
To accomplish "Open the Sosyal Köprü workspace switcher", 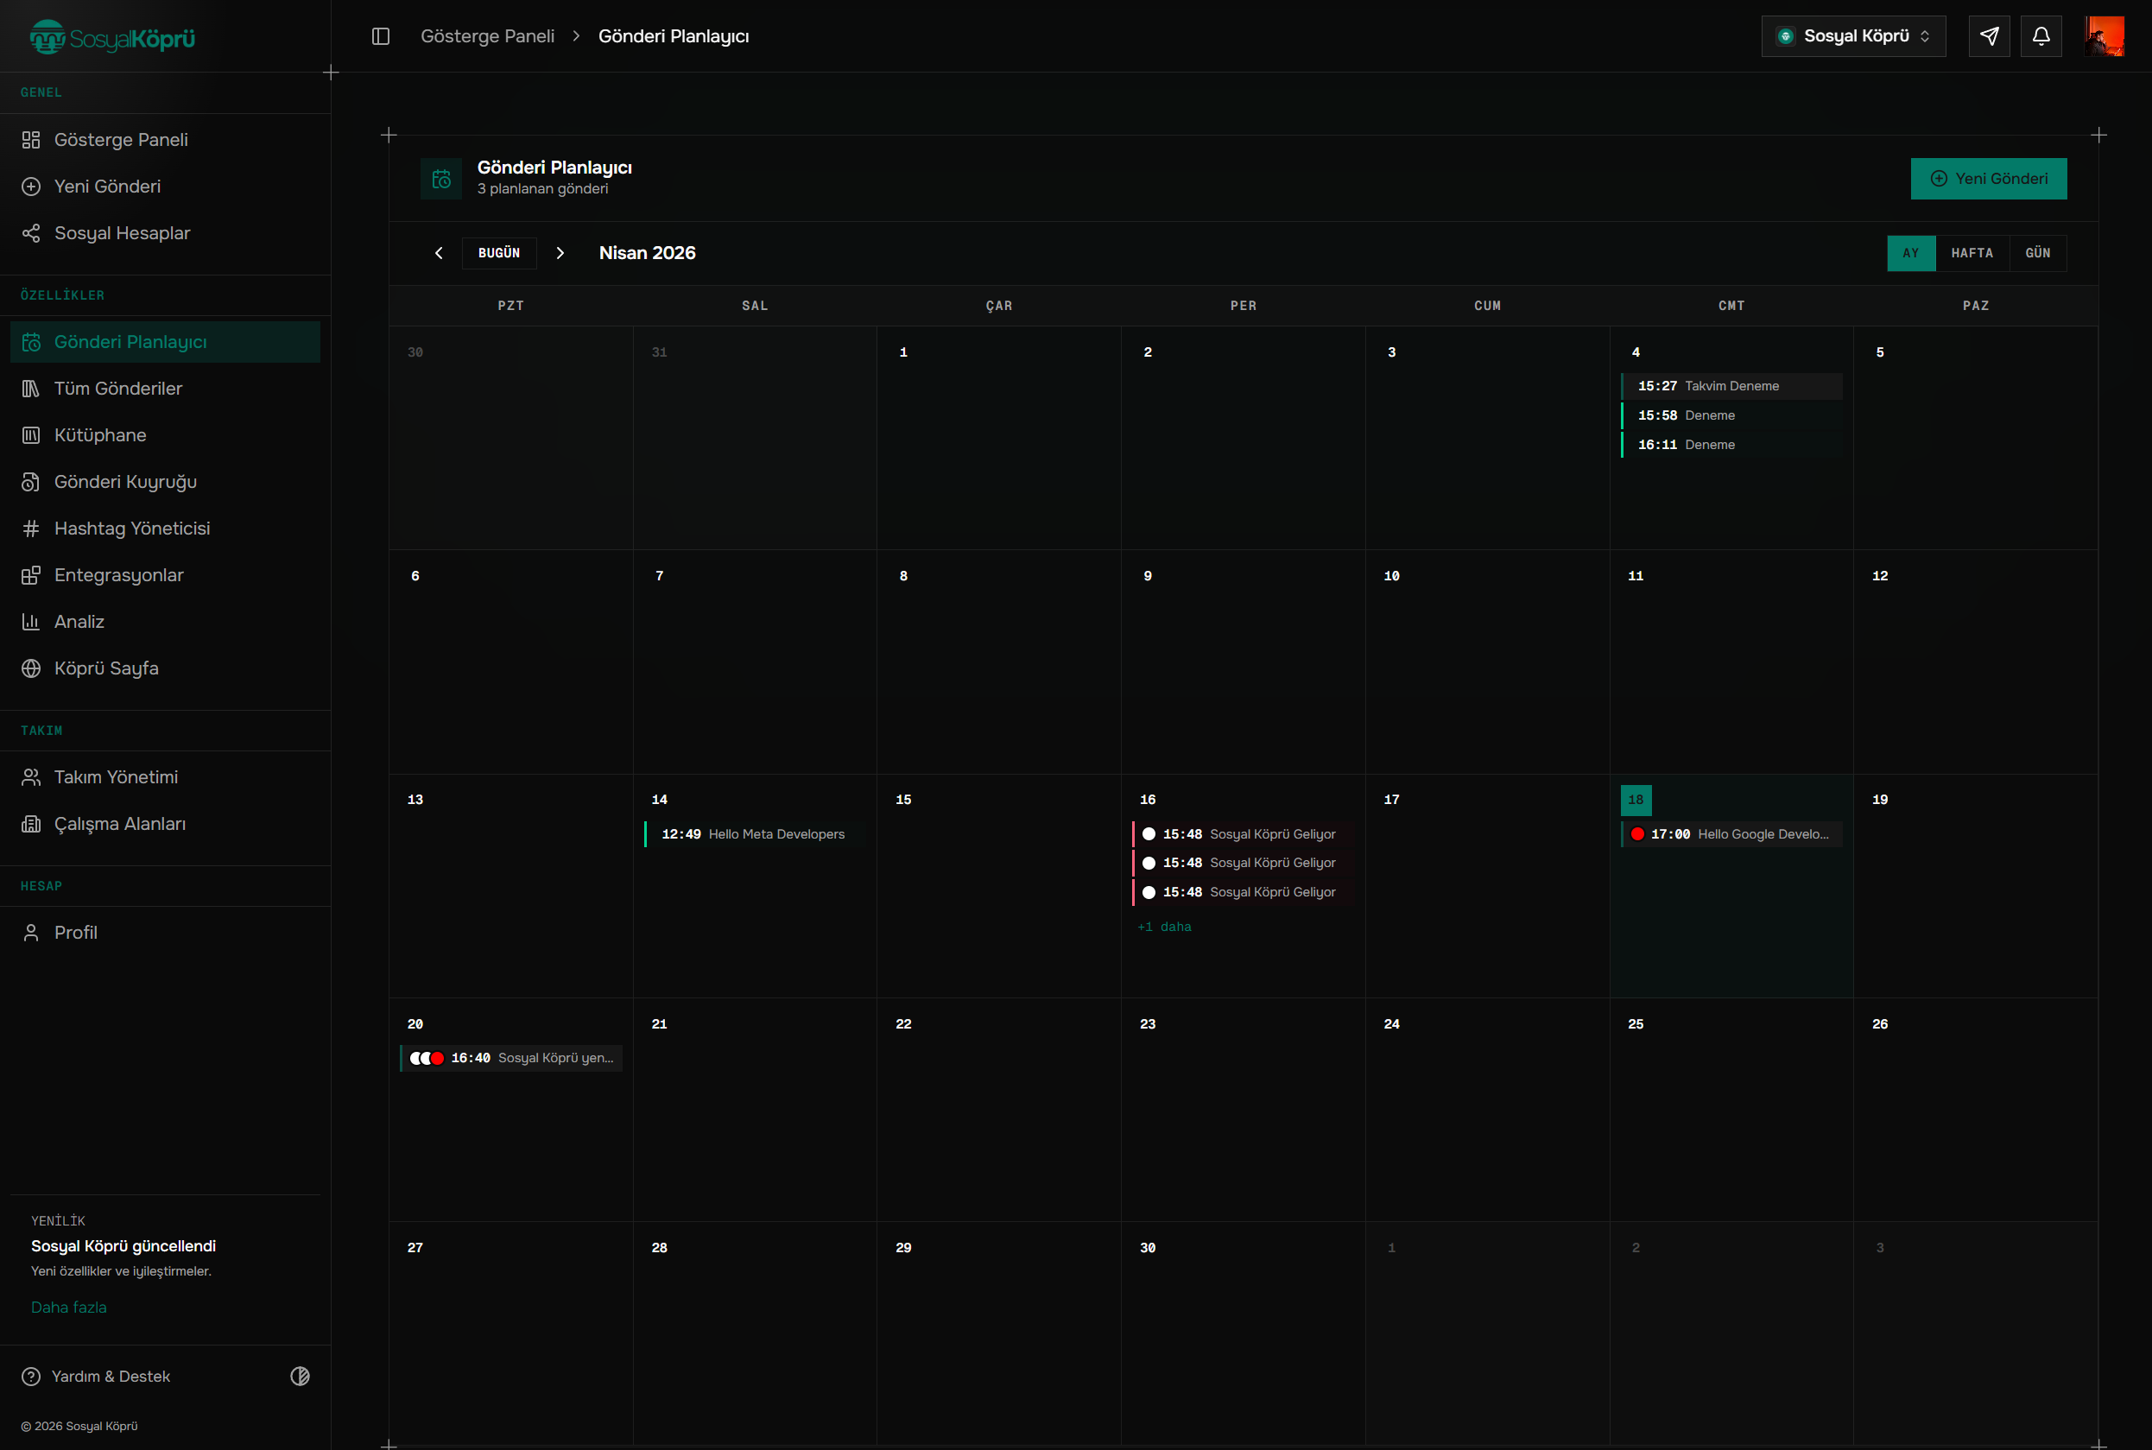I will click(1853, 36).
